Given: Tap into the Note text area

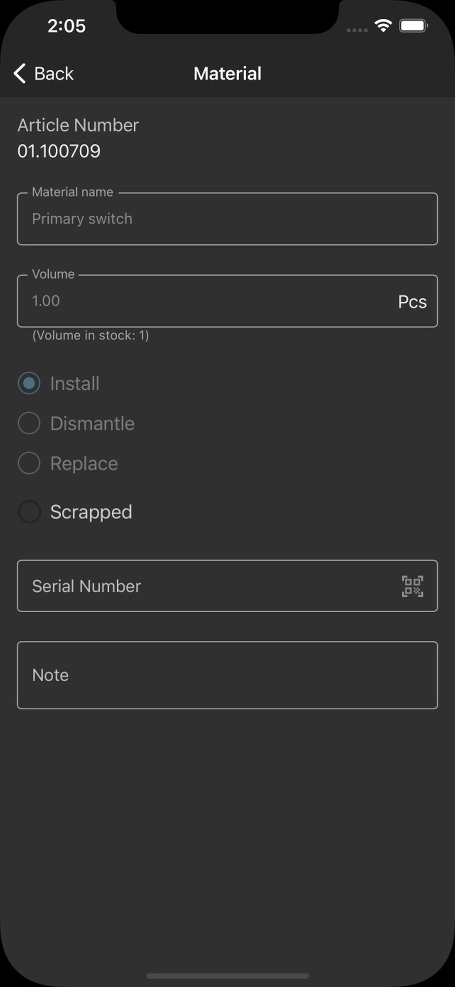Looking at the screenshot, I should point(227,675).
